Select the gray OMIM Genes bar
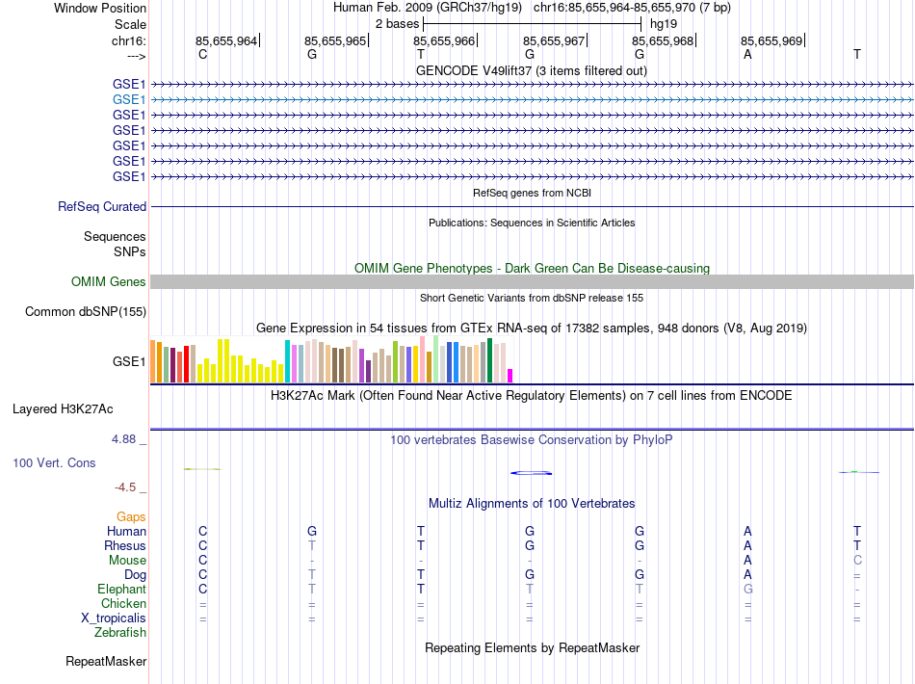Image resolution: width=915 pixels, height=684 pixels. point(532,282)
